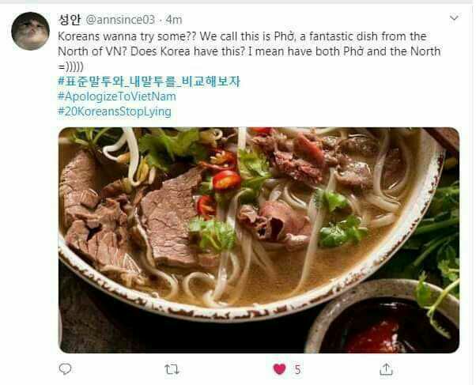Screen dimensions: 476x385
Task: Unlike the tweet via the pink heart
Action: click(279, 369)
